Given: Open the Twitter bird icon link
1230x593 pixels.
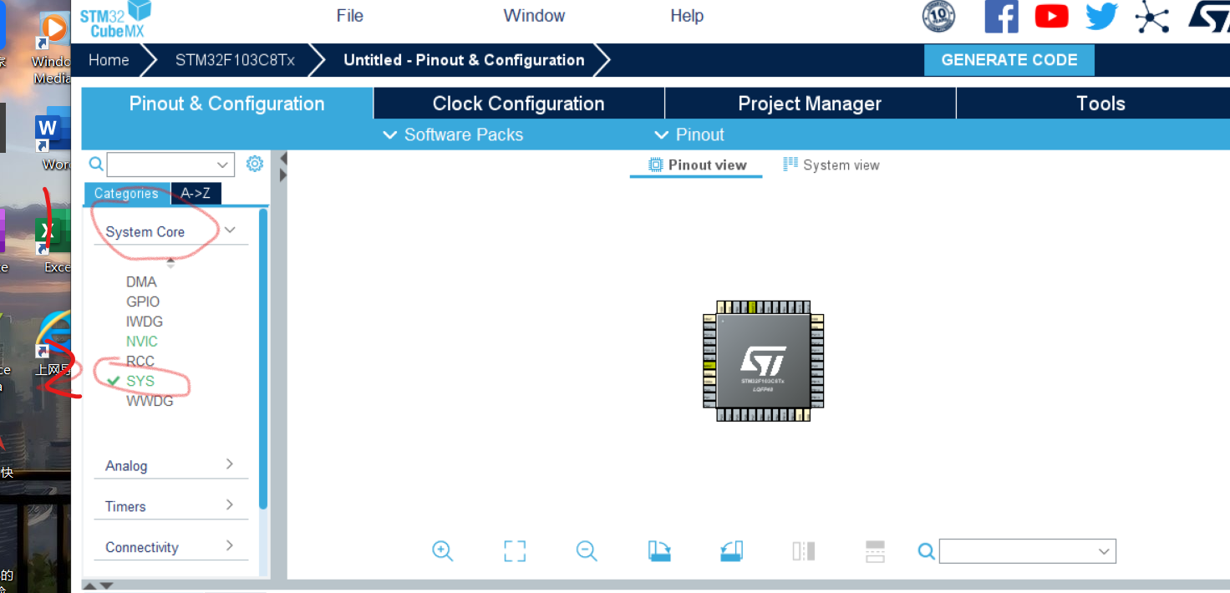Looking at the screenshot, I should point(1101,16).
